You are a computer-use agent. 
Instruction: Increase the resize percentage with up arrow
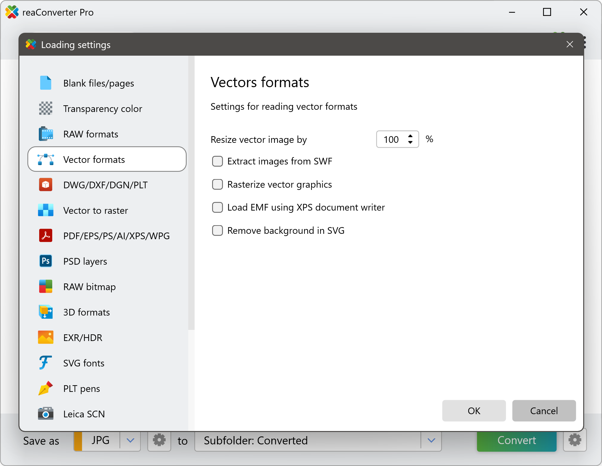[x=410, y=136]
